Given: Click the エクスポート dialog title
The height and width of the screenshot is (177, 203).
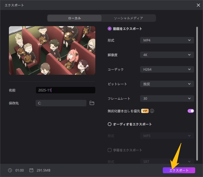Looking at the screenshot, I should coord(14,5).
